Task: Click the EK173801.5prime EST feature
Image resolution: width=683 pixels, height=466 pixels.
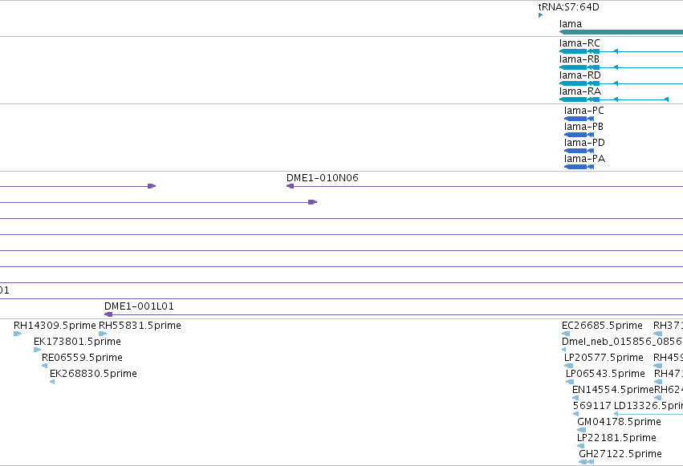Action: [38, 350]
